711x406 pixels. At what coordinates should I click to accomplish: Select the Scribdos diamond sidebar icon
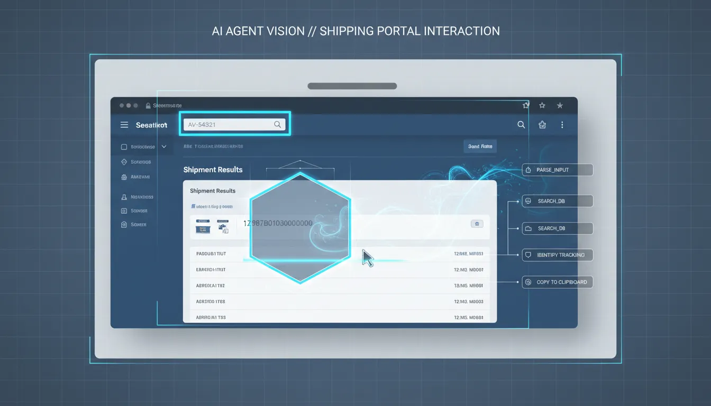click(124, 162)
